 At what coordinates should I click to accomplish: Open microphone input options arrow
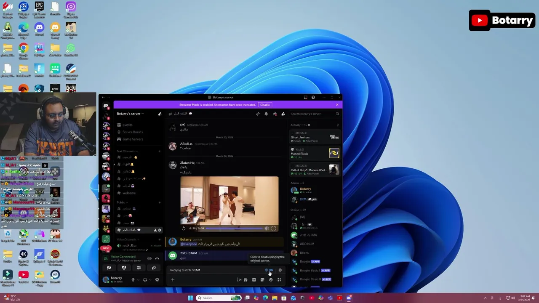point(138,279)
